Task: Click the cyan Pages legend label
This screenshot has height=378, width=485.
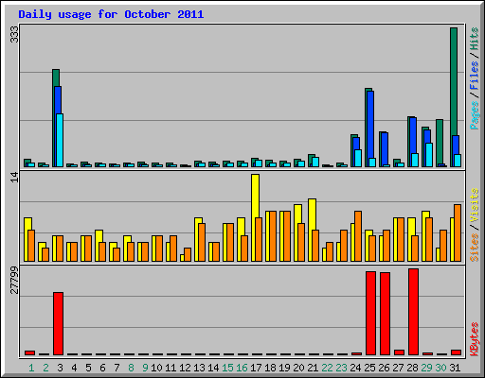Action: [475, 115]
